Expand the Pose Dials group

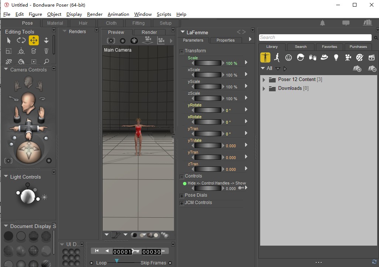[x=182, y=196]
